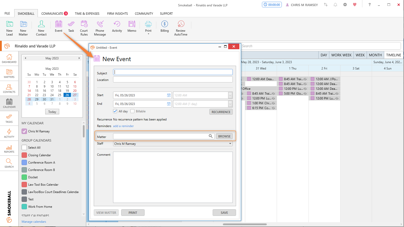Check the Billable checkbox
Image resolution: width=404 pixels, height=227 pixels.
pyautogui.click(x=132, y=111)
